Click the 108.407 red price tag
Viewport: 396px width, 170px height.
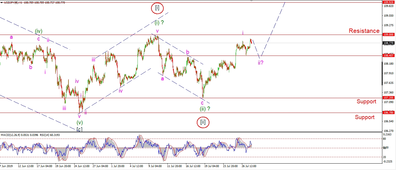pos(388,56)
